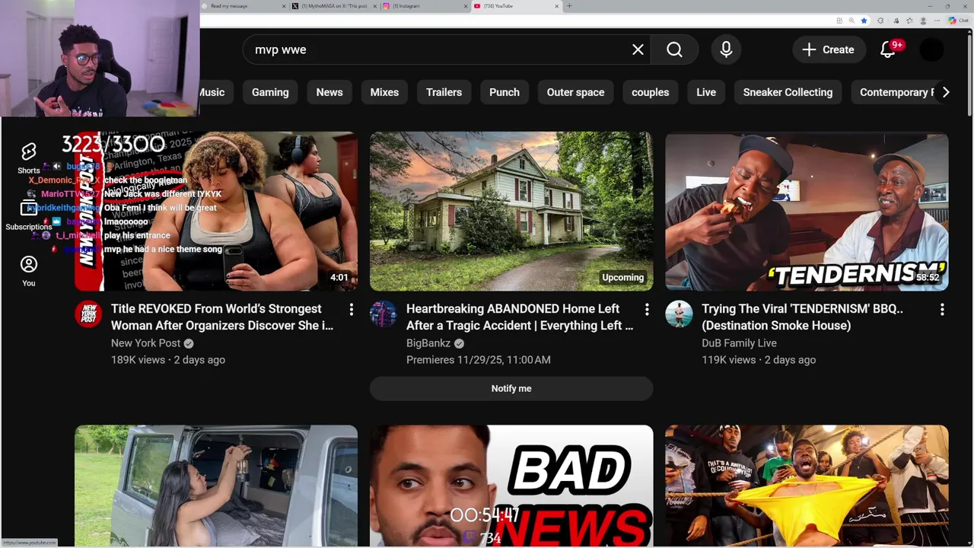Open Subscriptions from the sidebar
Viewport: 974px width, 548px height.
pyautogui.click(x=29, y=215)
